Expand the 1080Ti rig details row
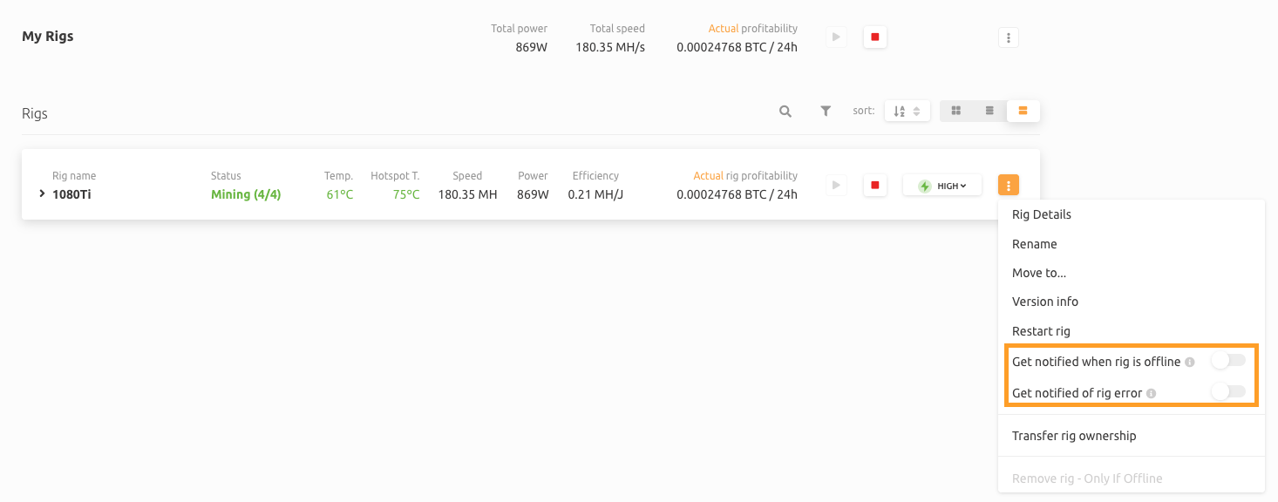 40,193
